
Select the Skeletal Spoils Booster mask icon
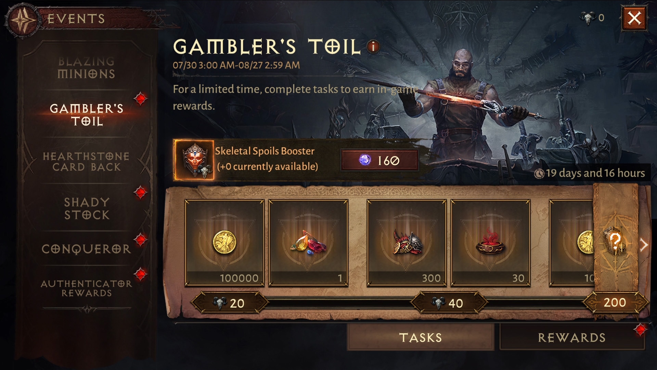194,160
